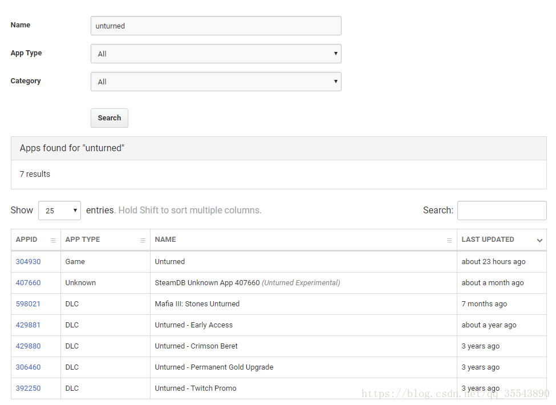Click the sort icon in APPID column header
Viewport: 556px width, 405px height.
point(53,240)
